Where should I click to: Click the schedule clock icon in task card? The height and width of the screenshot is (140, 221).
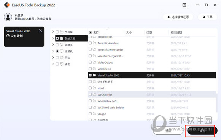(x=8, y=36)
